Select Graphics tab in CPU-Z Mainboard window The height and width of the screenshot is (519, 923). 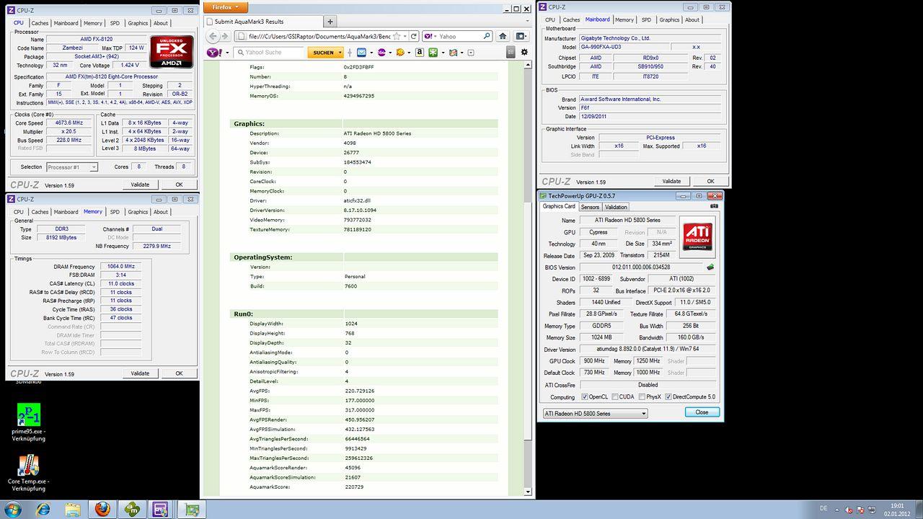tap(669, 20)
